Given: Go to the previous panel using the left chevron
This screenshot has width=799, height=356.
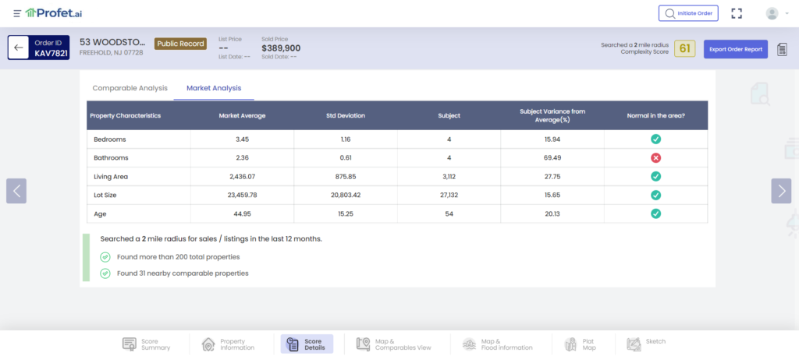Looking at the screenshot, I should (16, 191).
